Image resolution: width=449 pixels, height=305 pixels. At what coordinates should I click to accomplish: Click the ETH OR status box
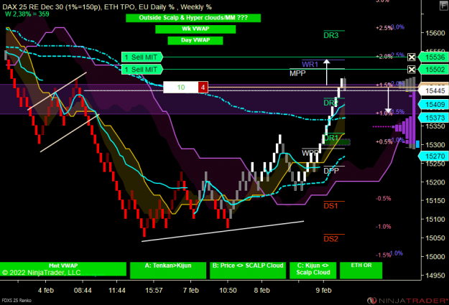tap(361, 270)
